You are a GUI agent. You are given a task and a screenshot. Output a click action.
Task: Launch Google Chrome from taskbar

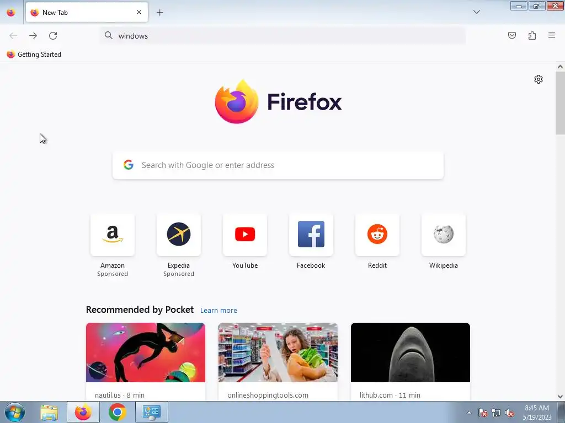pyautogui.click(x=118, y=412)
